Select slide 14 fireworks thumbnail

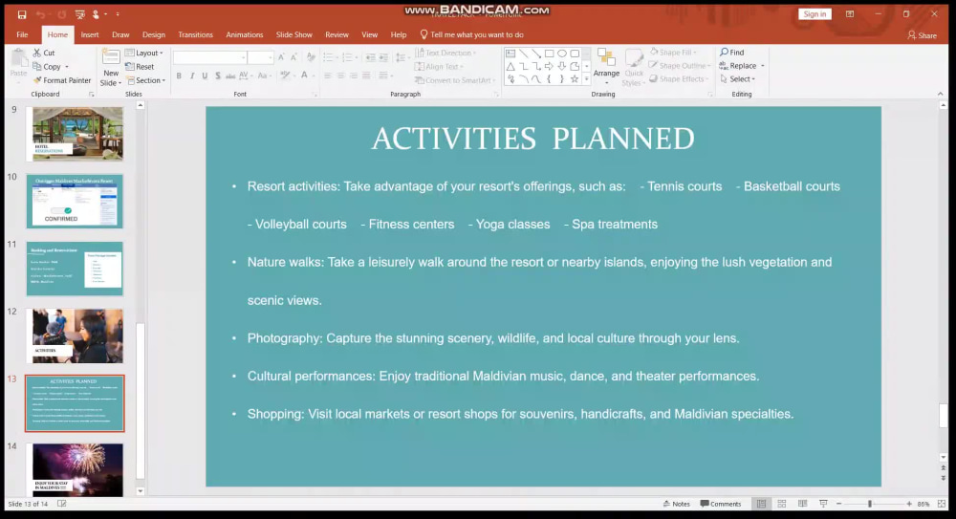coord(75,469)
